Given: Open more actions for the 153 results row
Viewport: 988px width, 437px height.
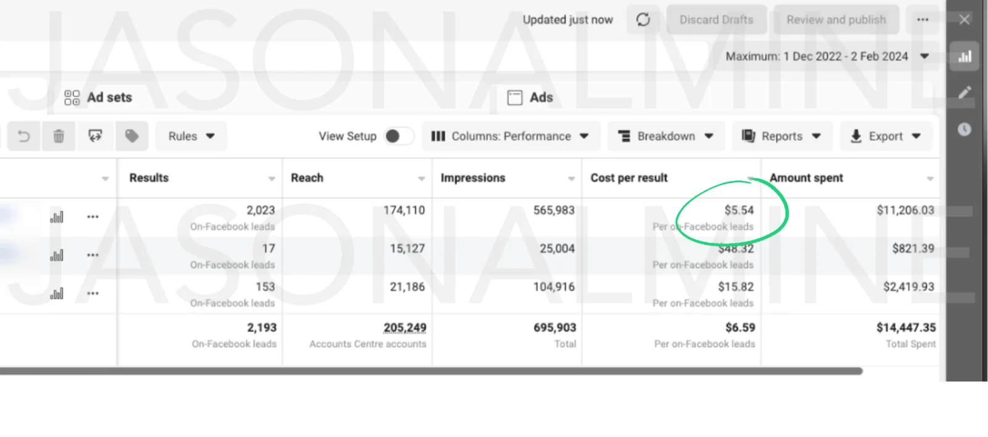Looking at the screenshot, I should (93, 293).
